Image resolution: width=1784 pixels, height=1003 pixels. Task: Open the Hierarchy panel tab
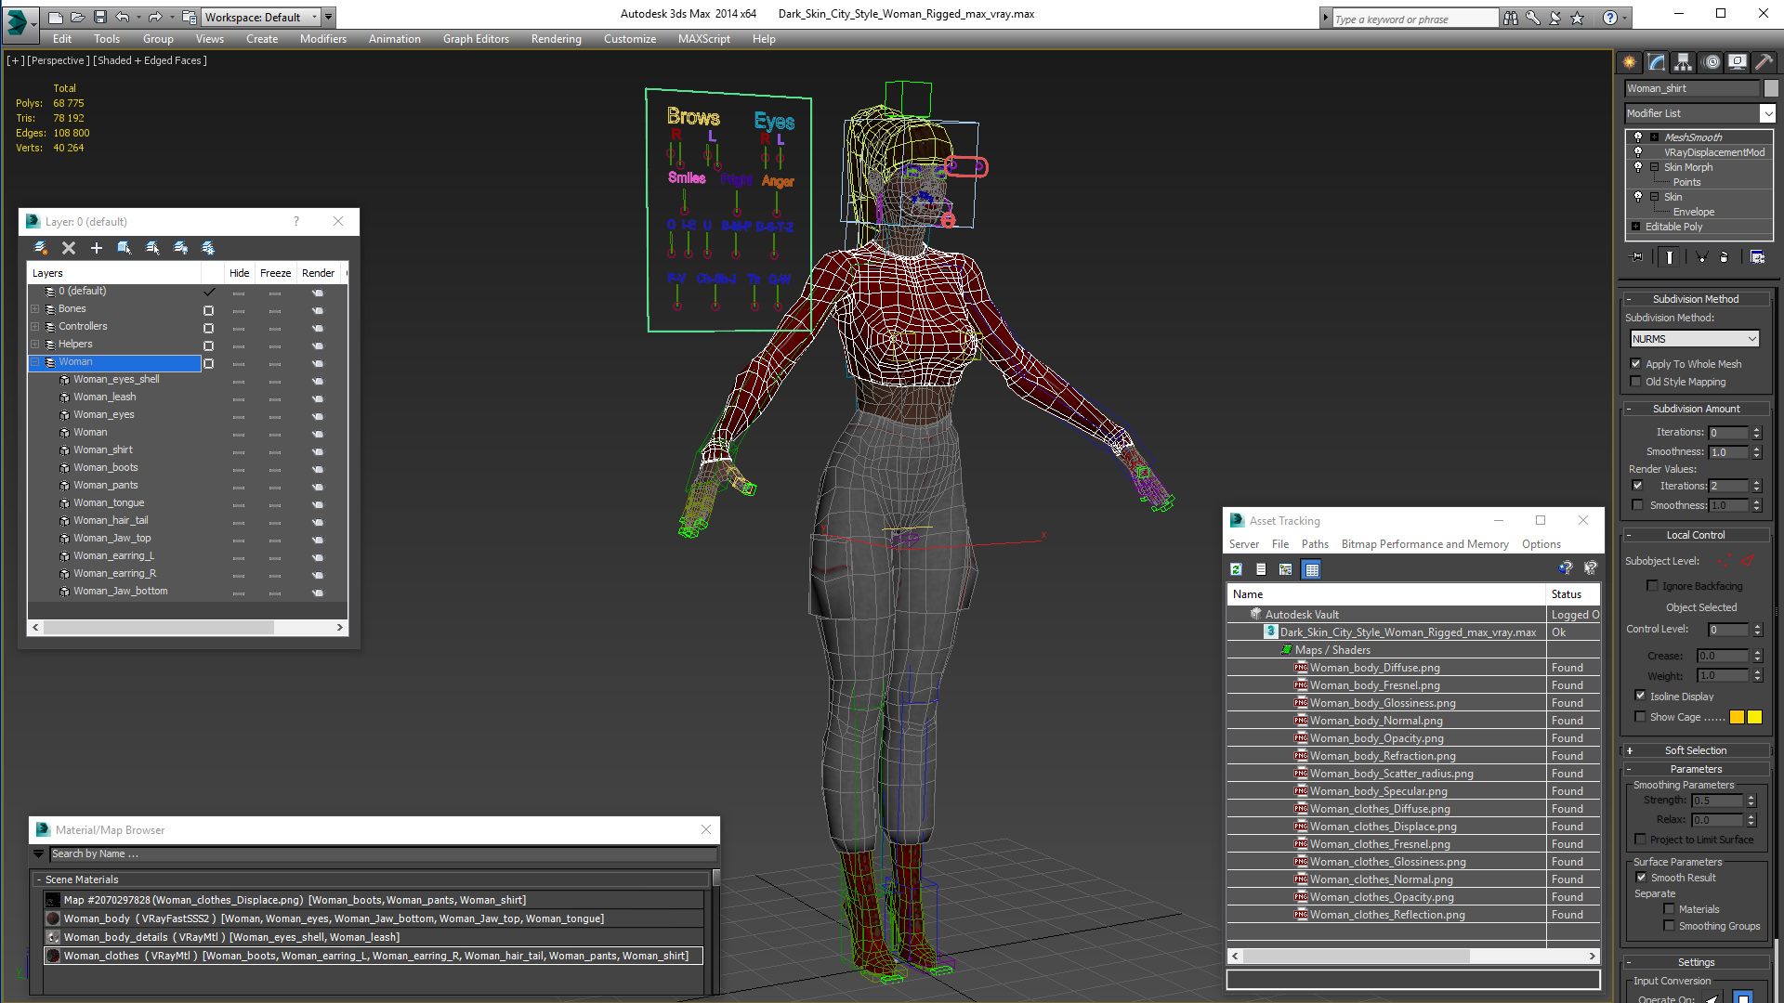(x=1684, y=62)
